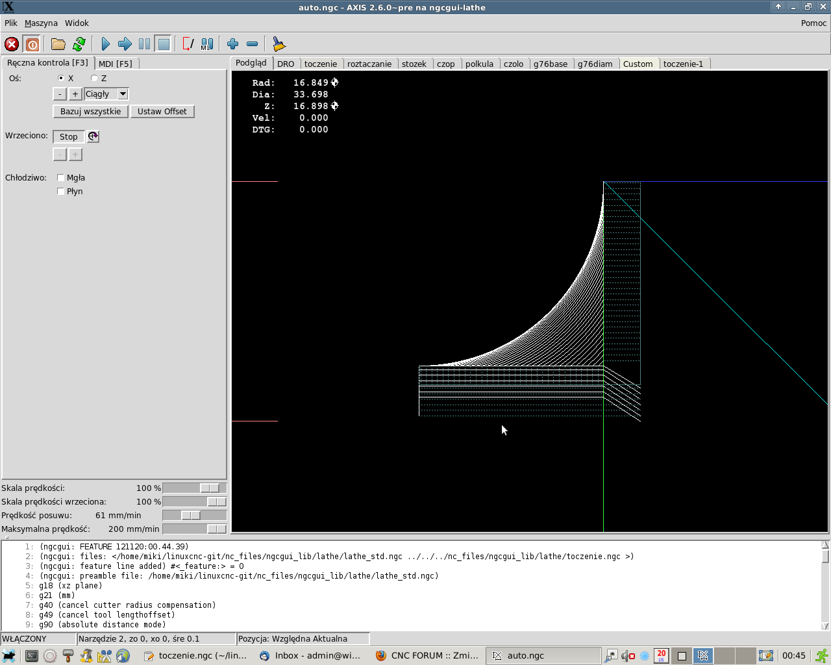Open the Plik menu
Viewport: 831px width, 665px height.
click(x=11, y=23)
